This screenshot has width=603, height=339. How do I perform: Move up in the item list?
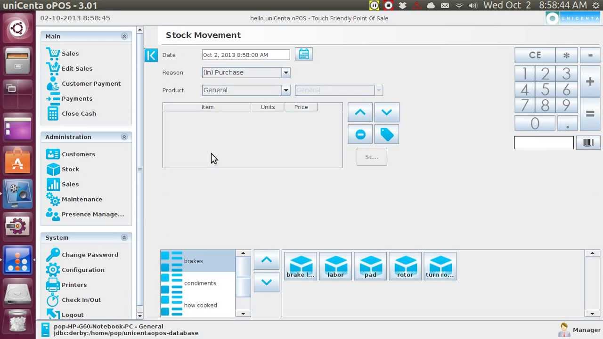360,113
